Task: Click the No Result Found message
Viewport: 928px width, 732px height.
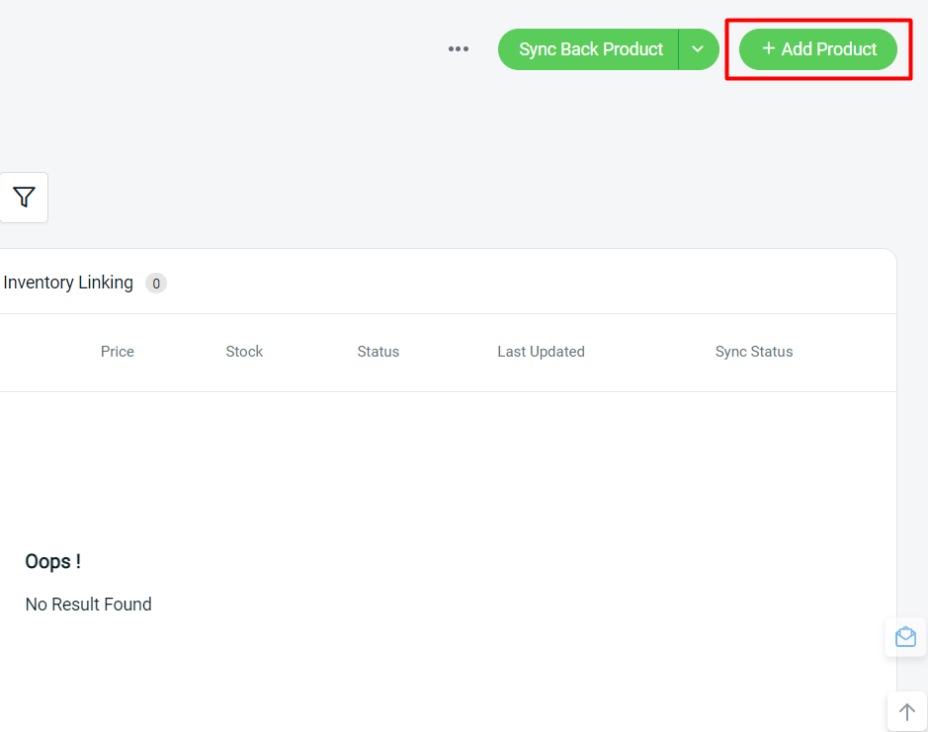Action: pos(88,605)
